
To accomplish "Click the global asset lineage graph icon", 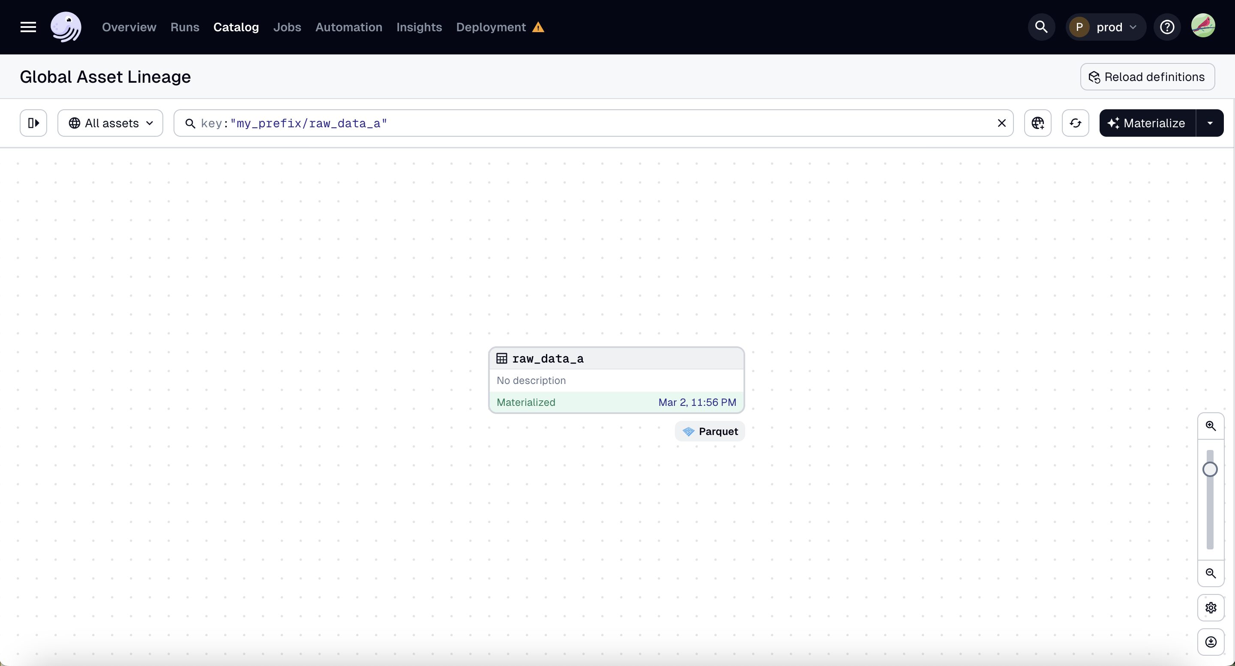I will pos(1037,122).
